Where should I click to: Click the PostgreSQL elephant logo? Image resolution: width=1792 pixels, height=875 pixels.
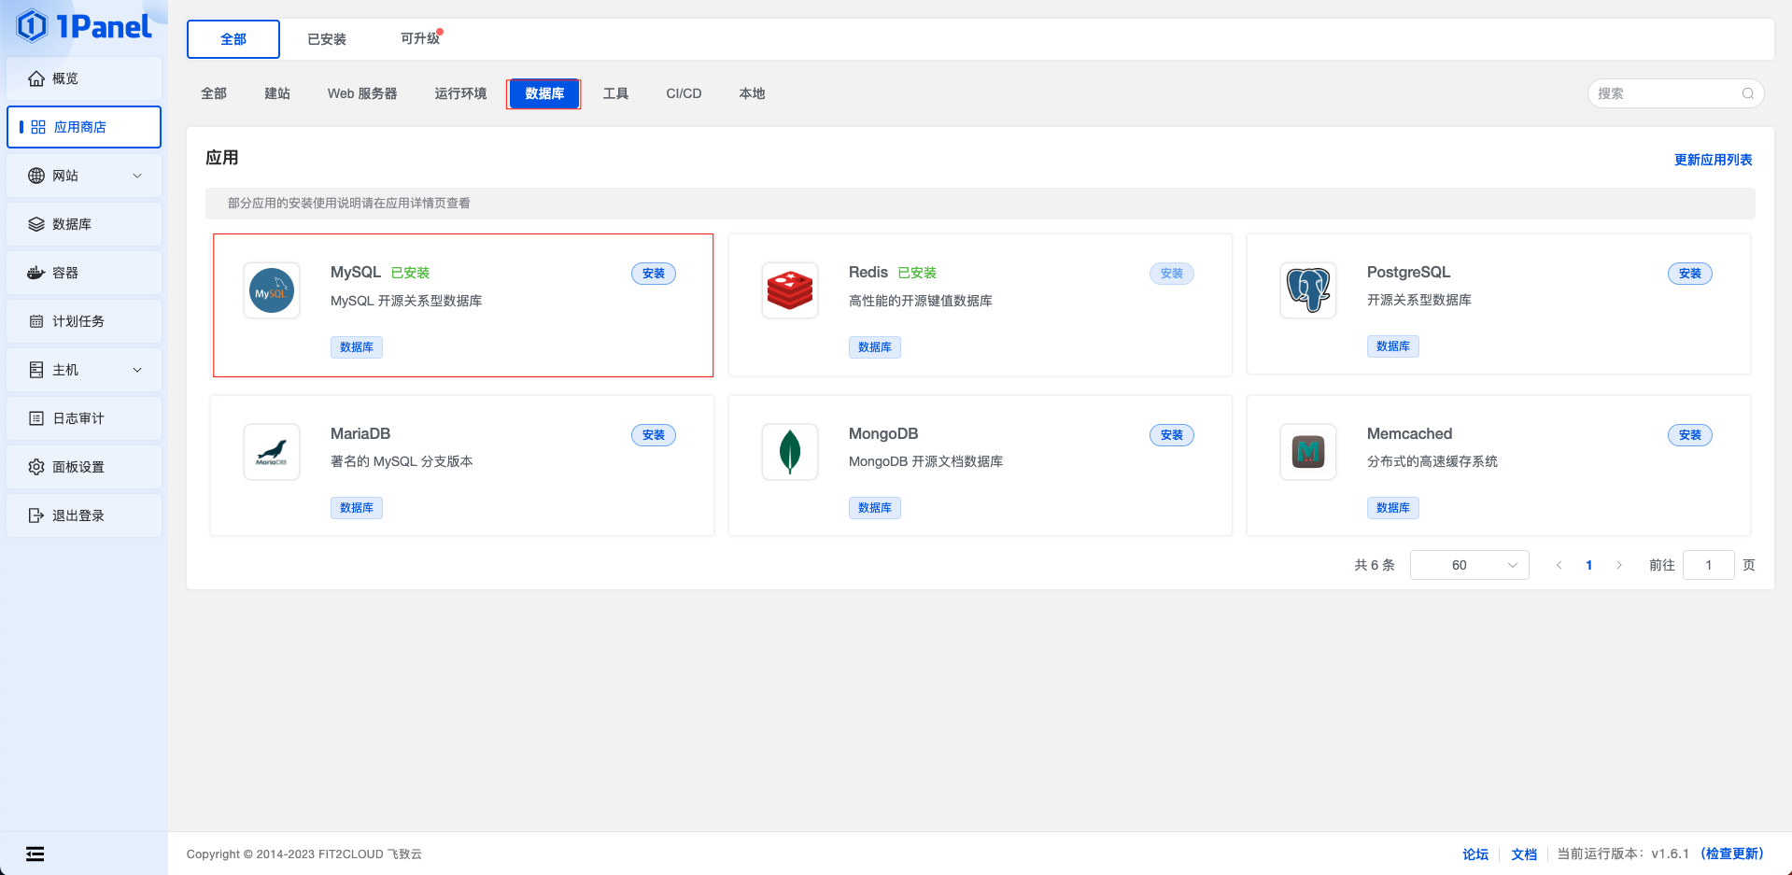(x=1308, y=290)
